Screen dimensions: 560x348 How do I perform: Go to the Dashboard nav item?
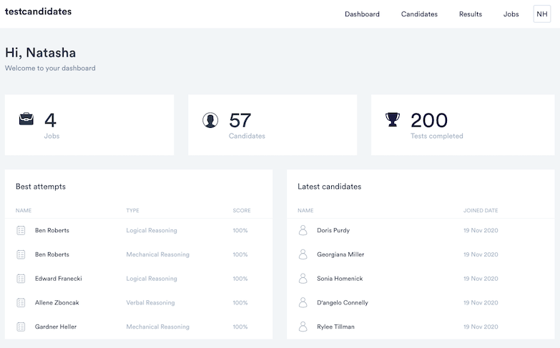(362, 14)
